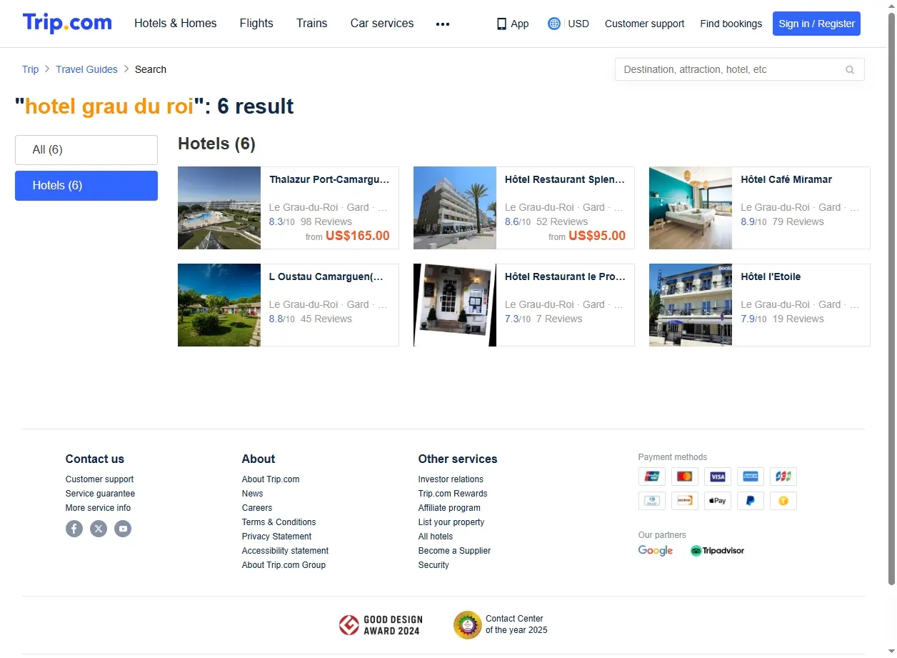This screenshot has height=658, width=897.
Task: Select the Hotels (6) filter tab
Action: (86, 186)
